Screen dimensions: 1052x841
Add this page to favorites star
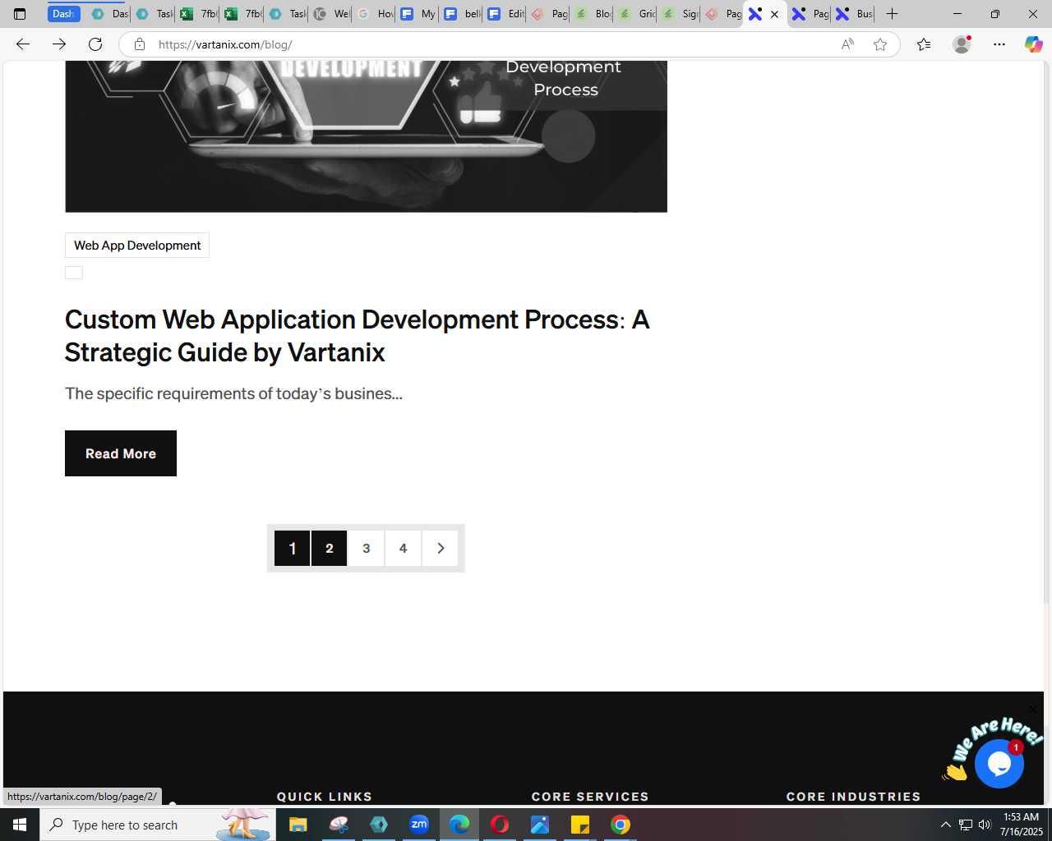[x=880, y=44]
